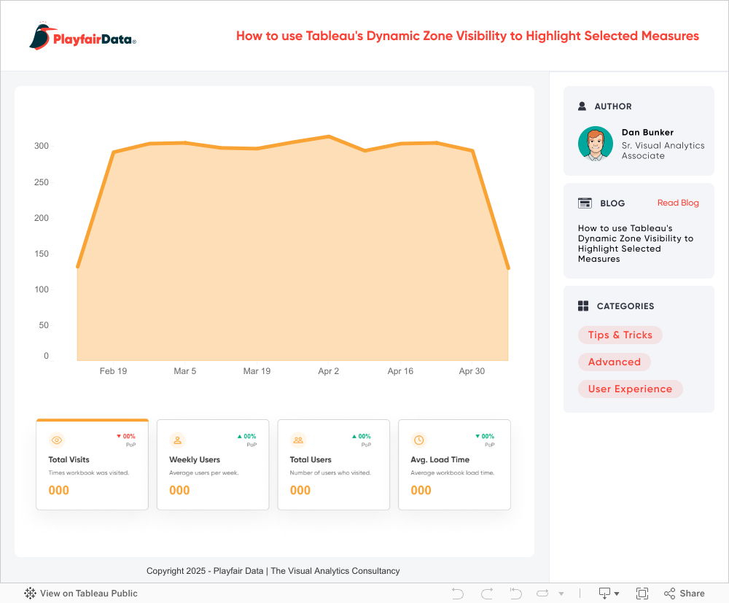Click the clock icon on Avg. Load Time card
Viewport: 729px width, 603px height.
point(418,440)
